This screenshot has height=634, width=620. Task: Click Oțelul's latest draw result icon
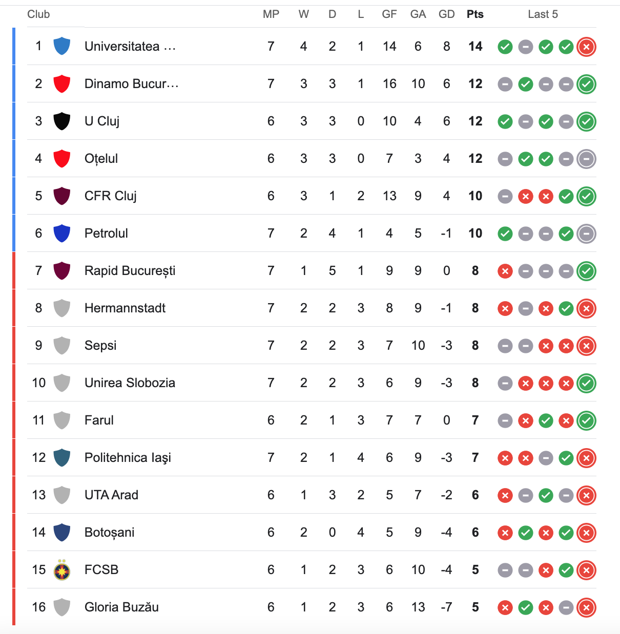point(586,159)
